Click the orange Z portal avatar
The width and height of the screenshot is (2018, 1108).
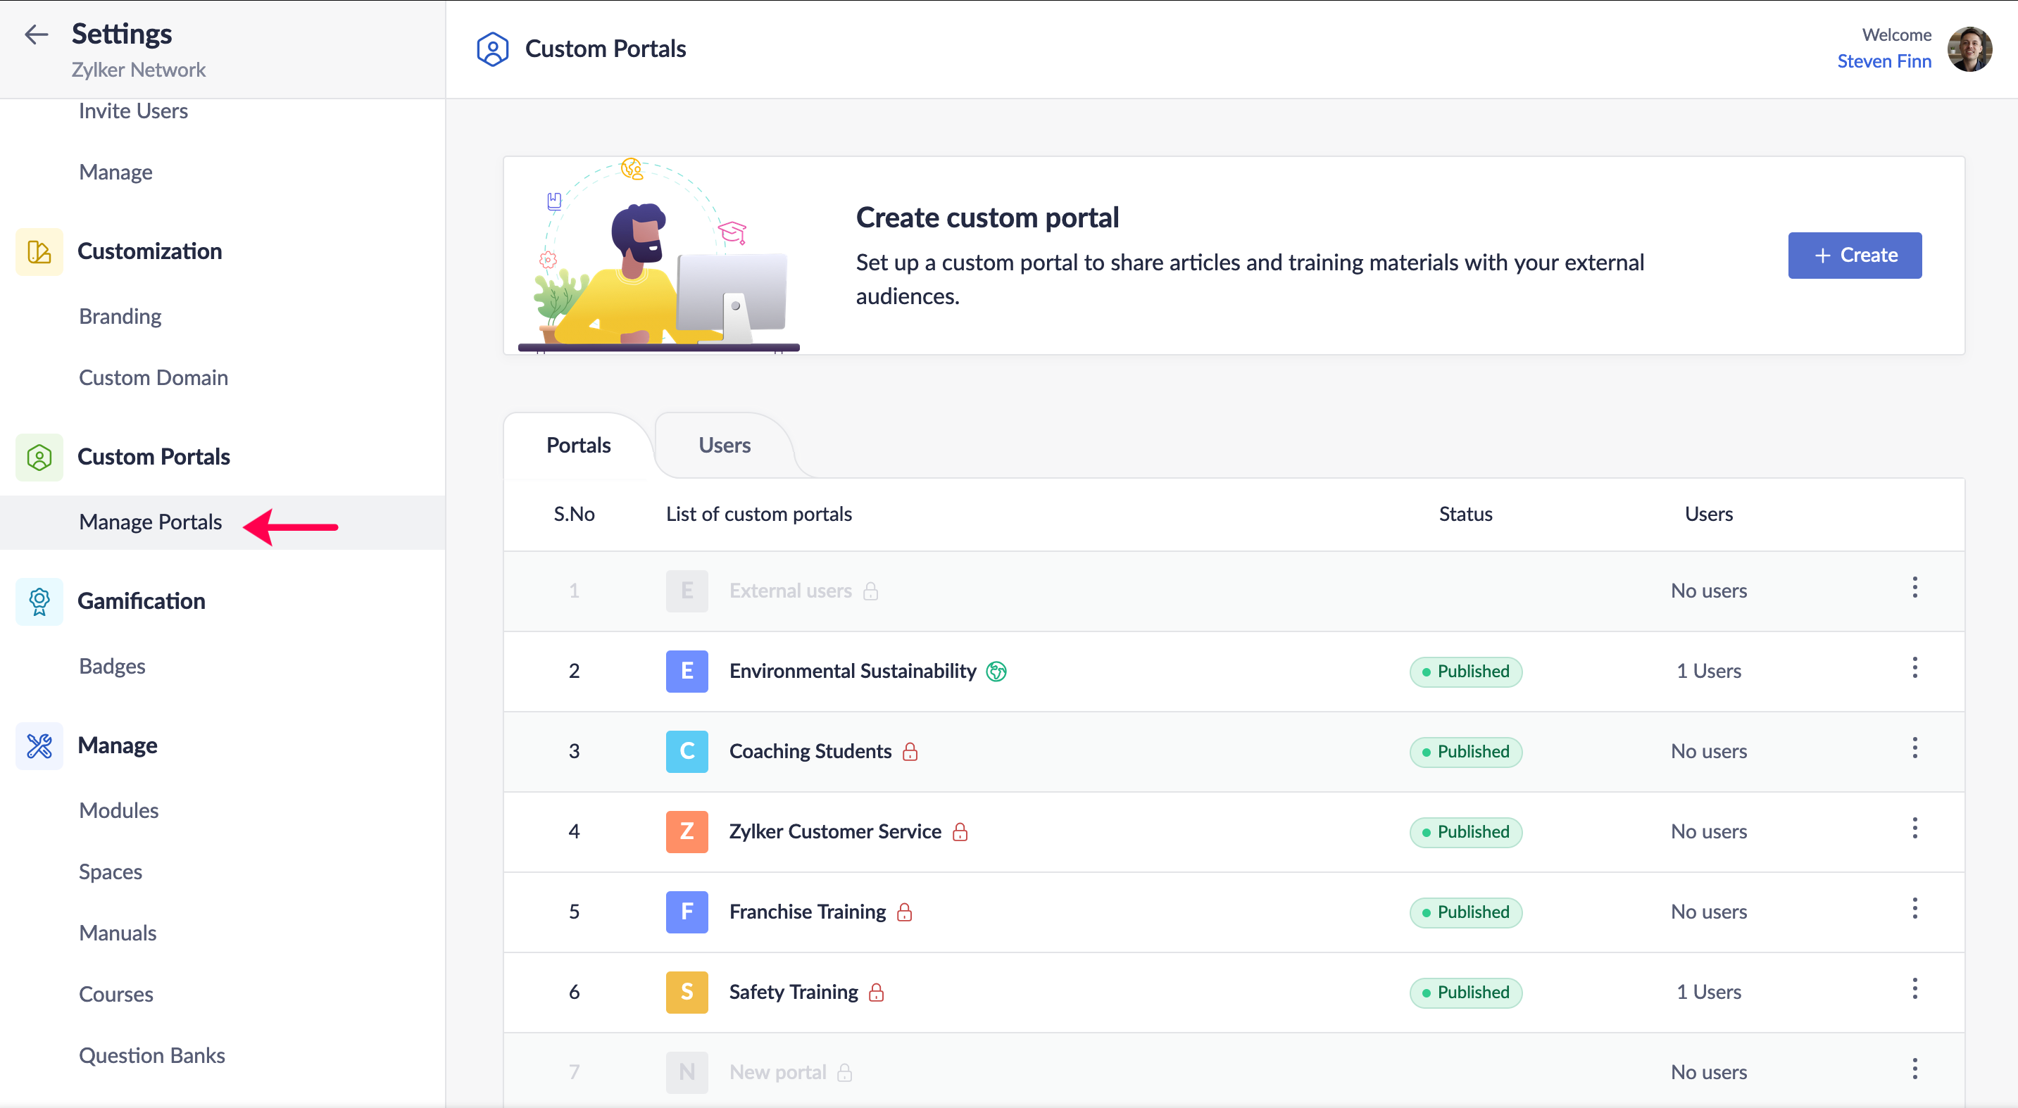[x=687, y=831]
